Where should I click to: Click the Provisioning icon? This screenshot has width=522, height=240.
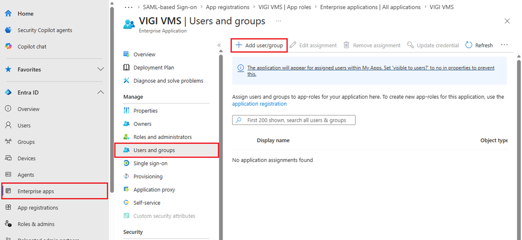pos(126,176)
